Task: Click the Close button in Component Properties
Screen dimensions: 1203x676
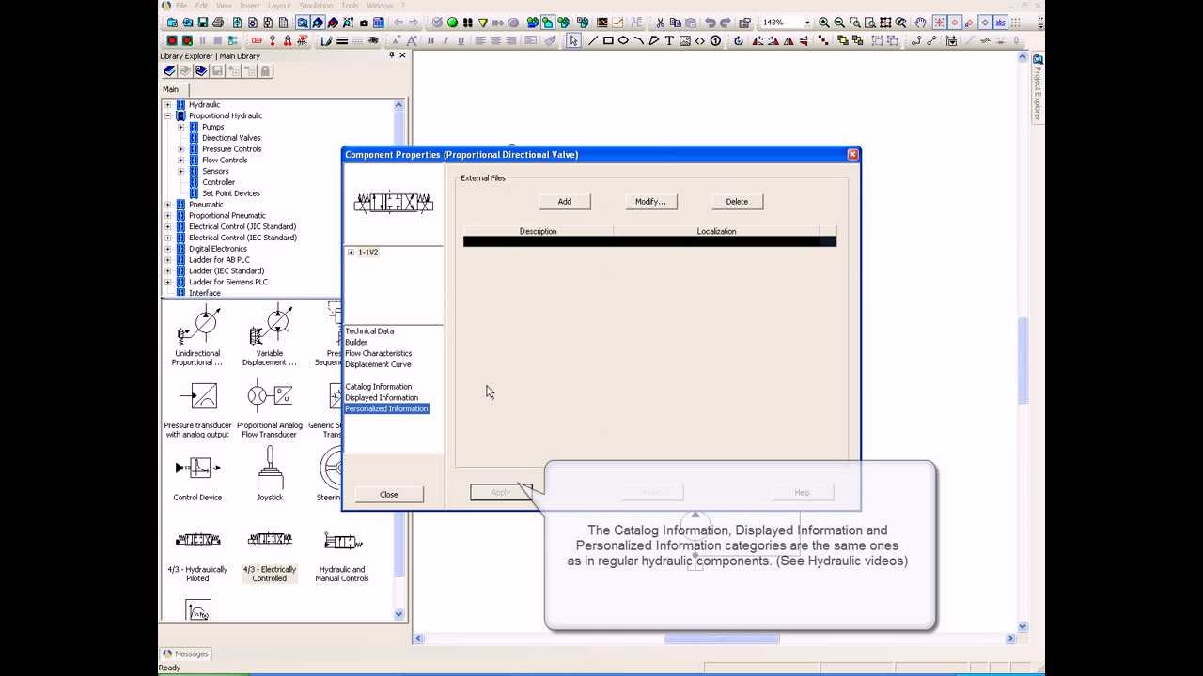Action: pos(389,495)
